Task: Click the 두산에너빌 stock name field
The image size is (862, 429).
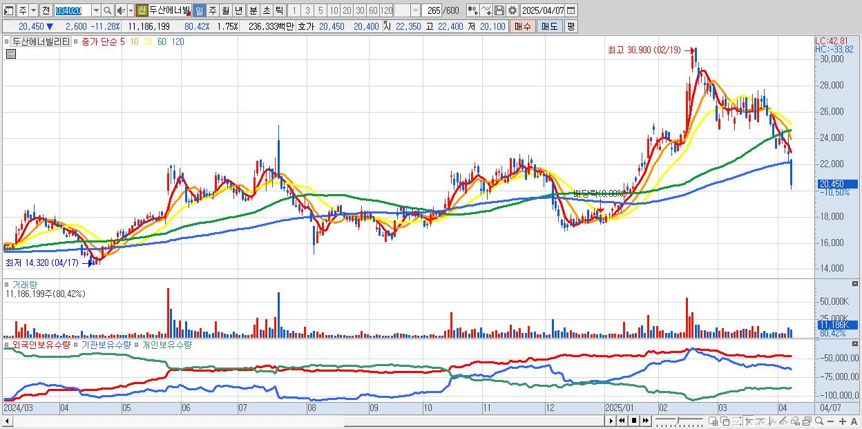Action: (170, 10)
